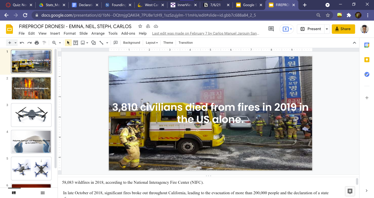
Task: Select the Text box tool
Action: (x=76, y=43)
